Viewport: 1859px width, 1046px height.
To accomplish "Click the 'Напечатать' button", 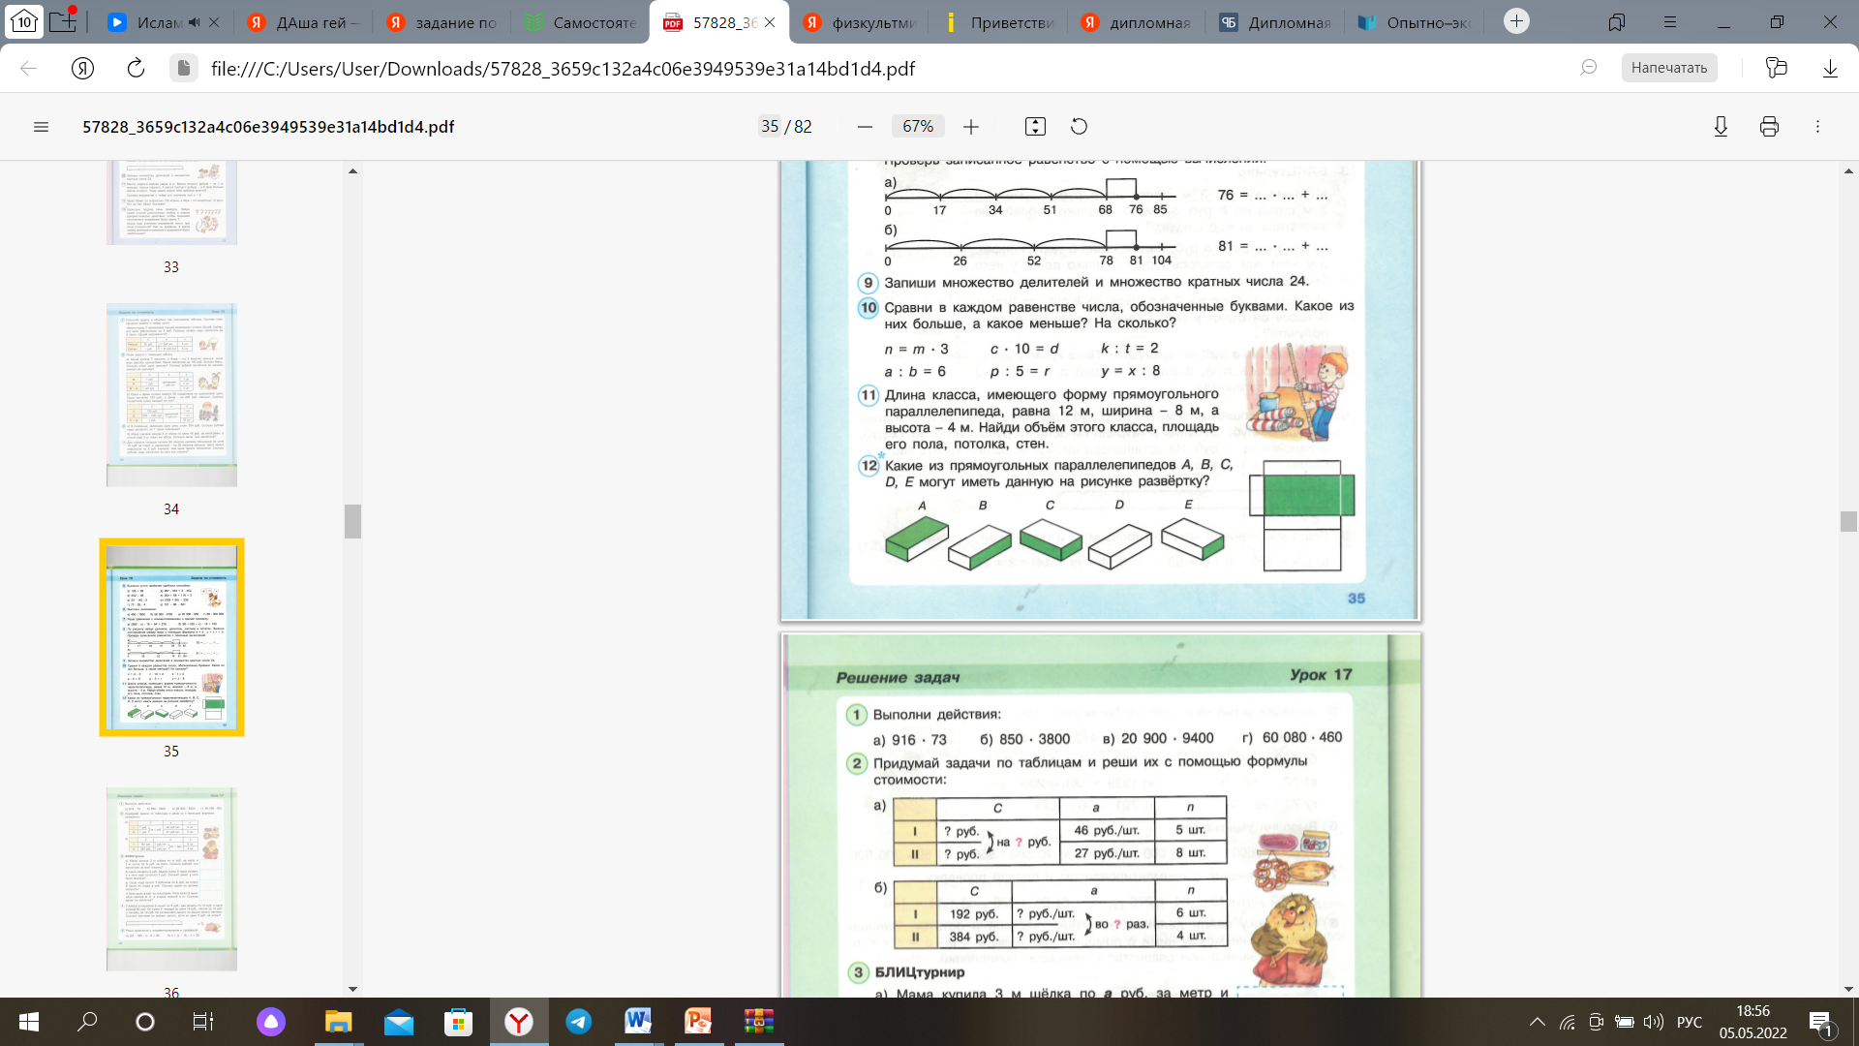I will (x=1669, y=68).
